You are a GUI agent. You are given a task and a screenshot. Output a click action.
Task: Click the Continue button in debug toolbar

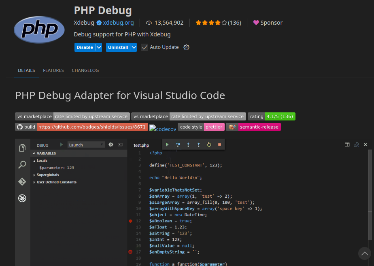[x=167, y=145]
